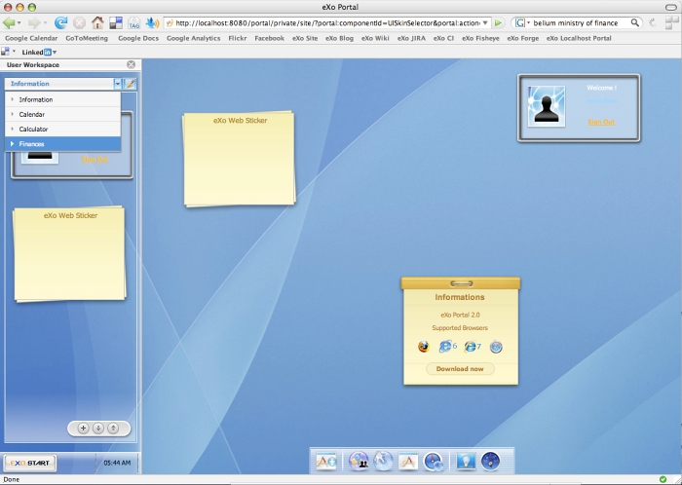682x485 pixels.
Task: Click the down arrow in workspace controls
Action: click(x=98, y=428)
